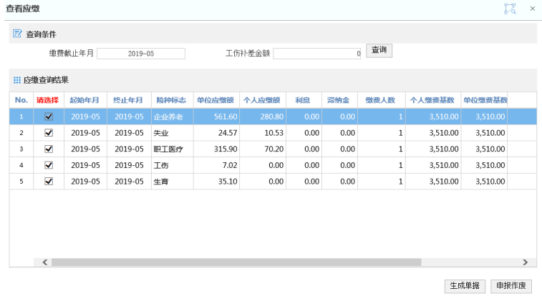This screenshot has height=306, width=542.
Task: Click the 险种标志 column header
Action: click(x=171, y=100)
